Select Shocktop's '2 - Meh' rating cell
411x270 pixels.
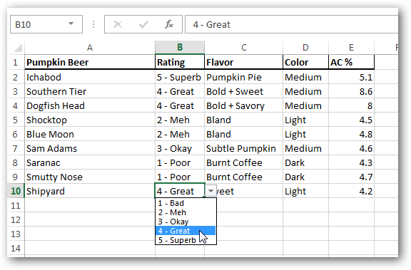point(180,120)
